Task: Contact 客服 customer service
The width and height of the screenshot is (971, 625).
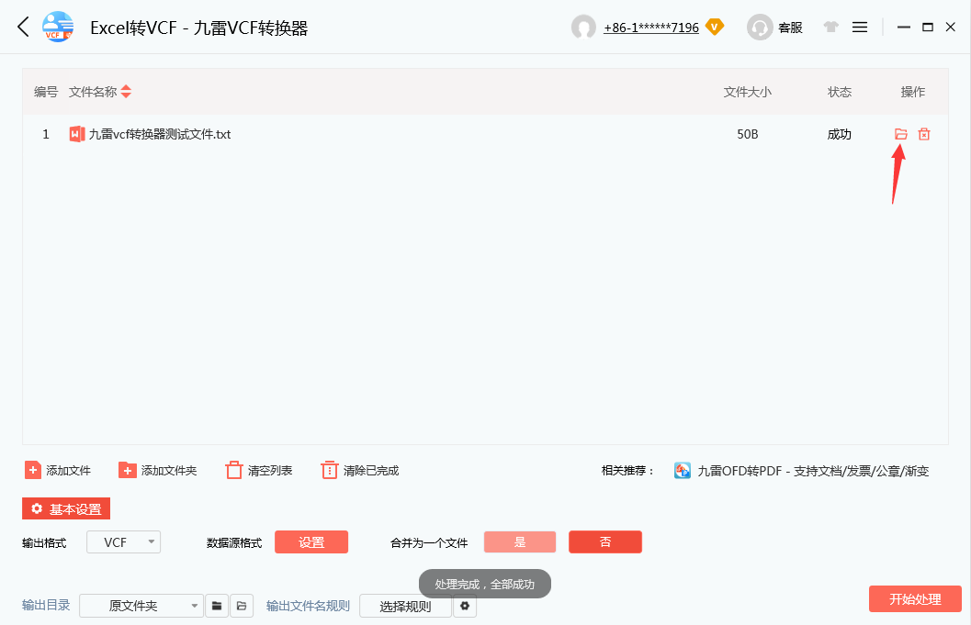Action: tap(774, 28)
